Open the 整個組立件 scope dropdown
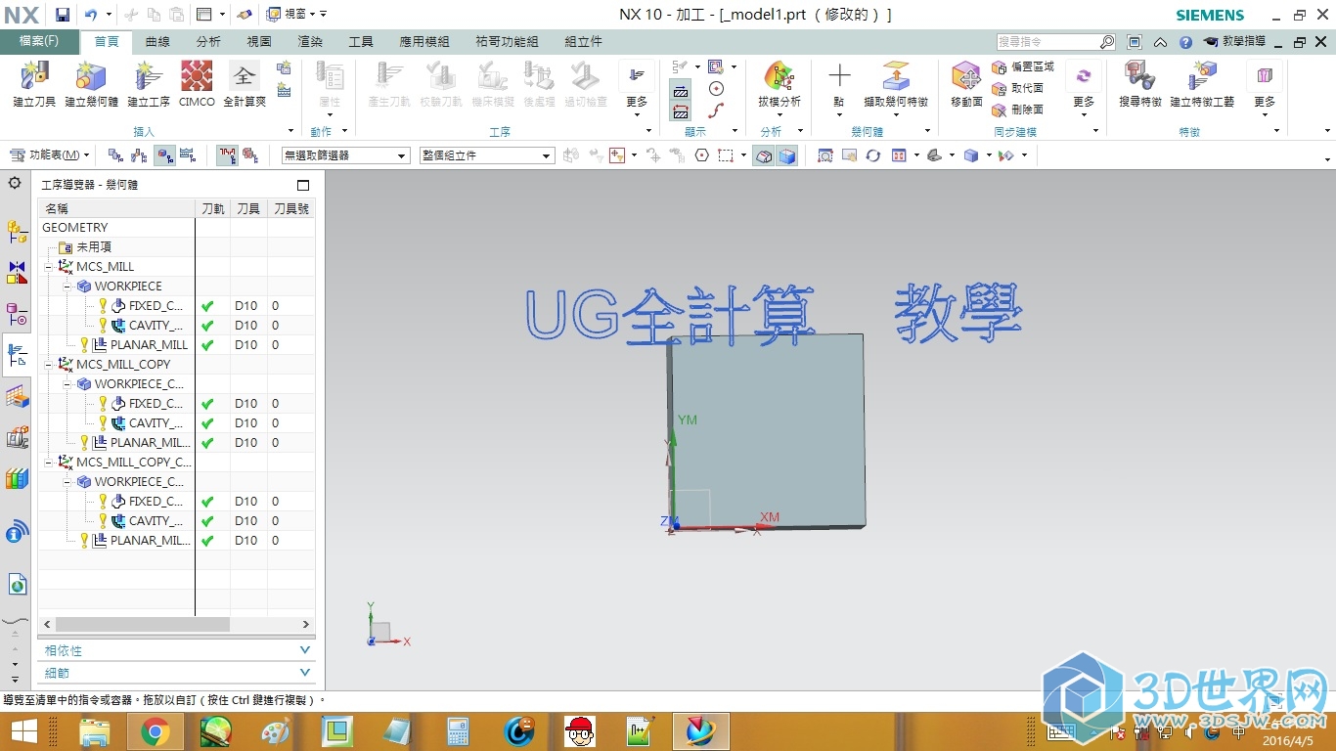 (x=486, y=155)
